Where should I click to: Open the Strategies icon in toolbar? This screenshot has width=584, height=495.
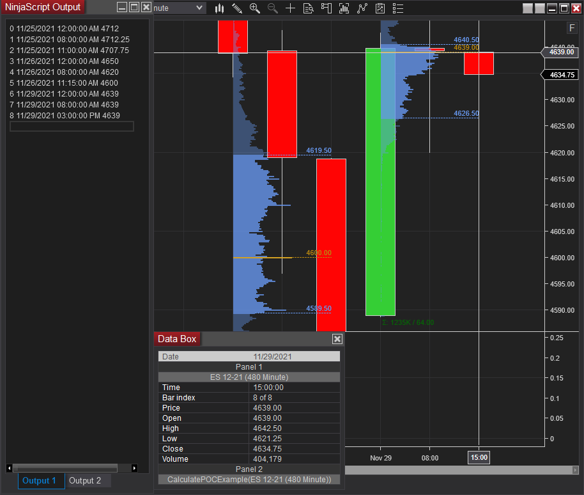380,8
